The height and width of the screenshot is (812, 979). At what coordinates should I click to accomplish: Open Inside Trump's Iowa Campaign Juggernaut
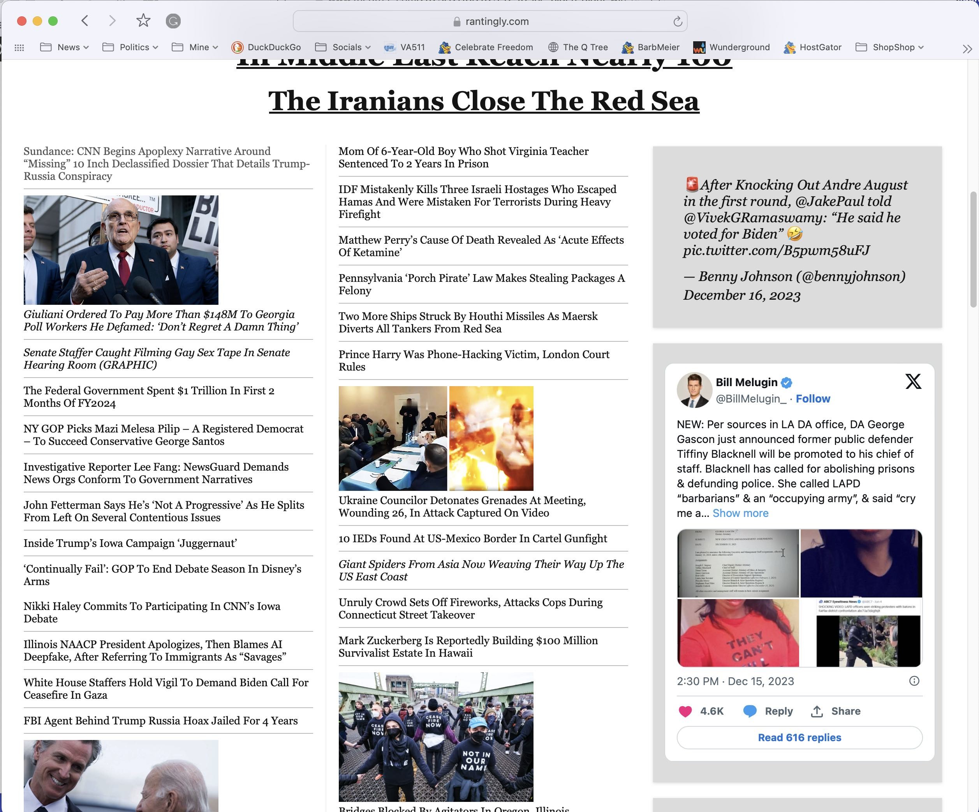(x=130, y=543)
